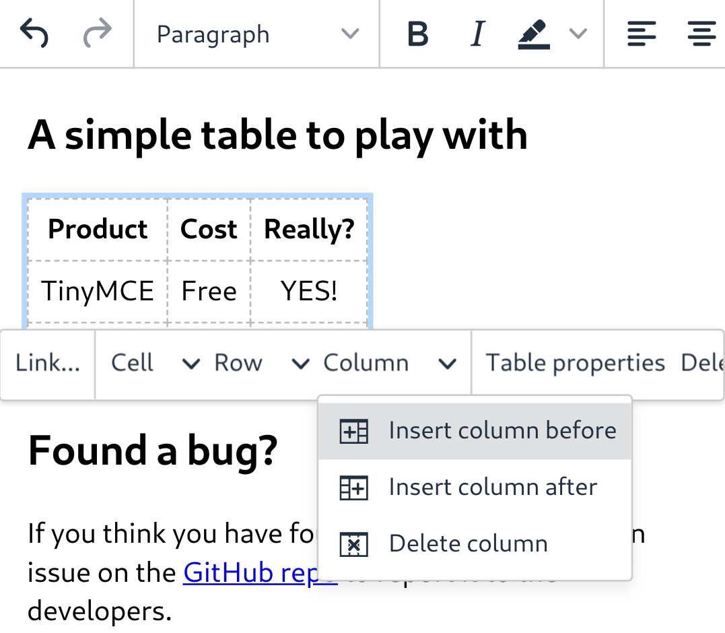The width and height of the screenshot is (725, 633).
Task: Click the highlight pen color icon
Action: [533, 34]
